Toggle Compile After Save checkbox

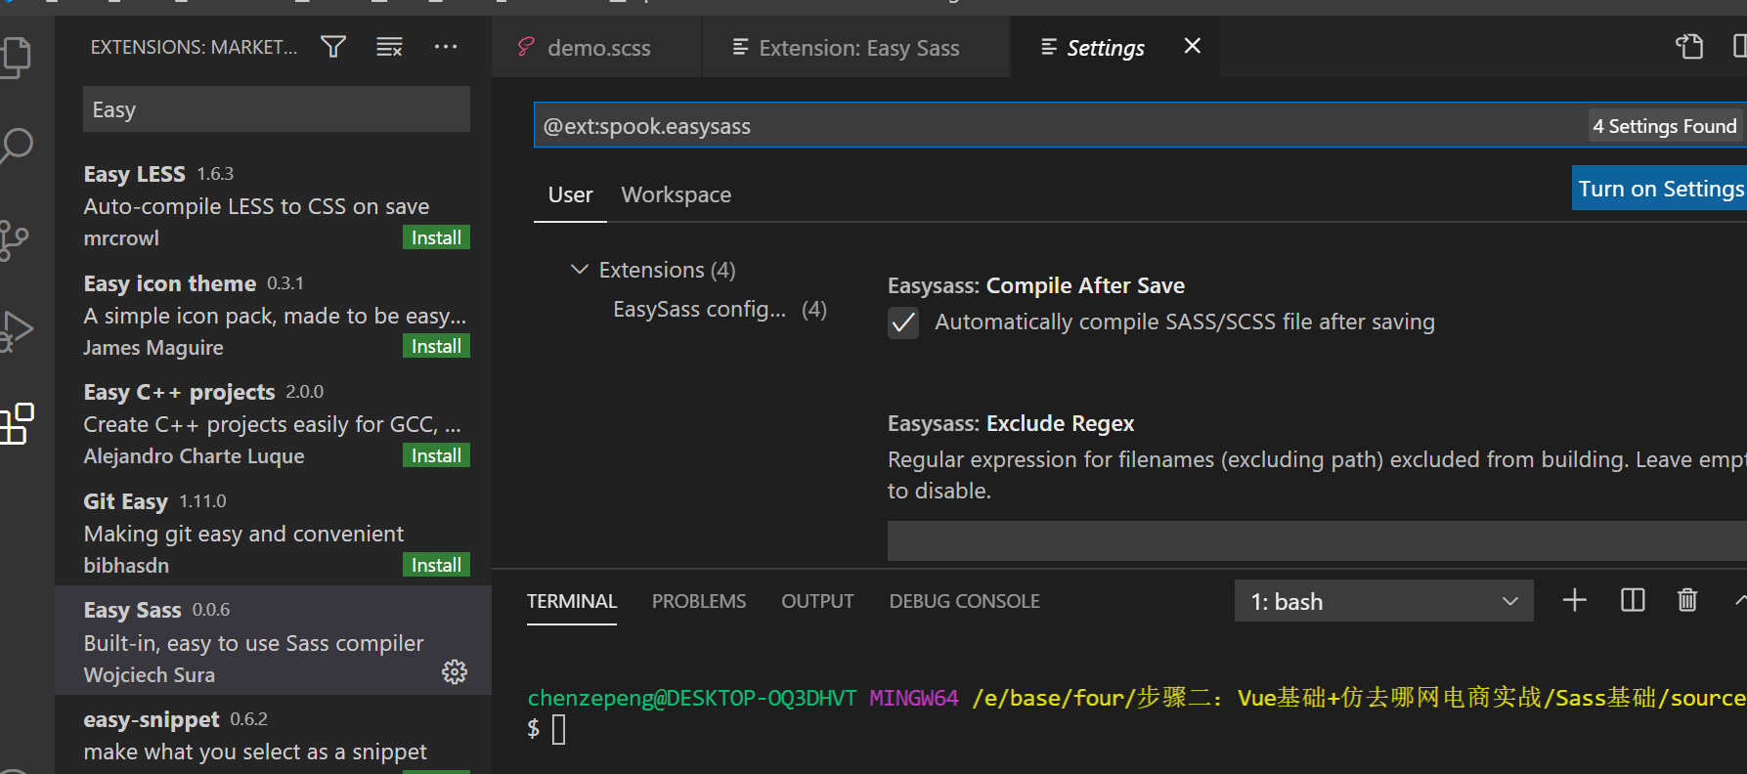tap(903, 322)
